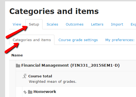The image size is (136, 97).
Task: Switch to the Scales tab
Action: pos(52,24)
